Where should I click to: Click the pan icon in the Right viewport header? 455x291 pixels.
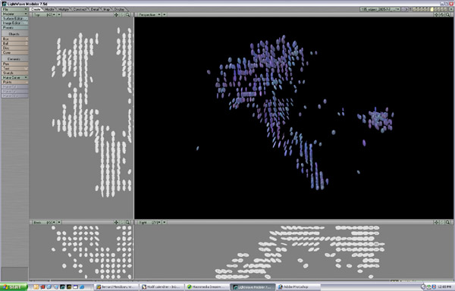tap(436, 222)
